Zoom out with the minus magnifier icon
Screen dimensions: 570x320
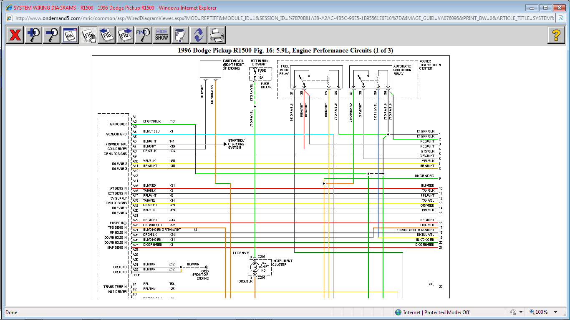pos(52,35)
